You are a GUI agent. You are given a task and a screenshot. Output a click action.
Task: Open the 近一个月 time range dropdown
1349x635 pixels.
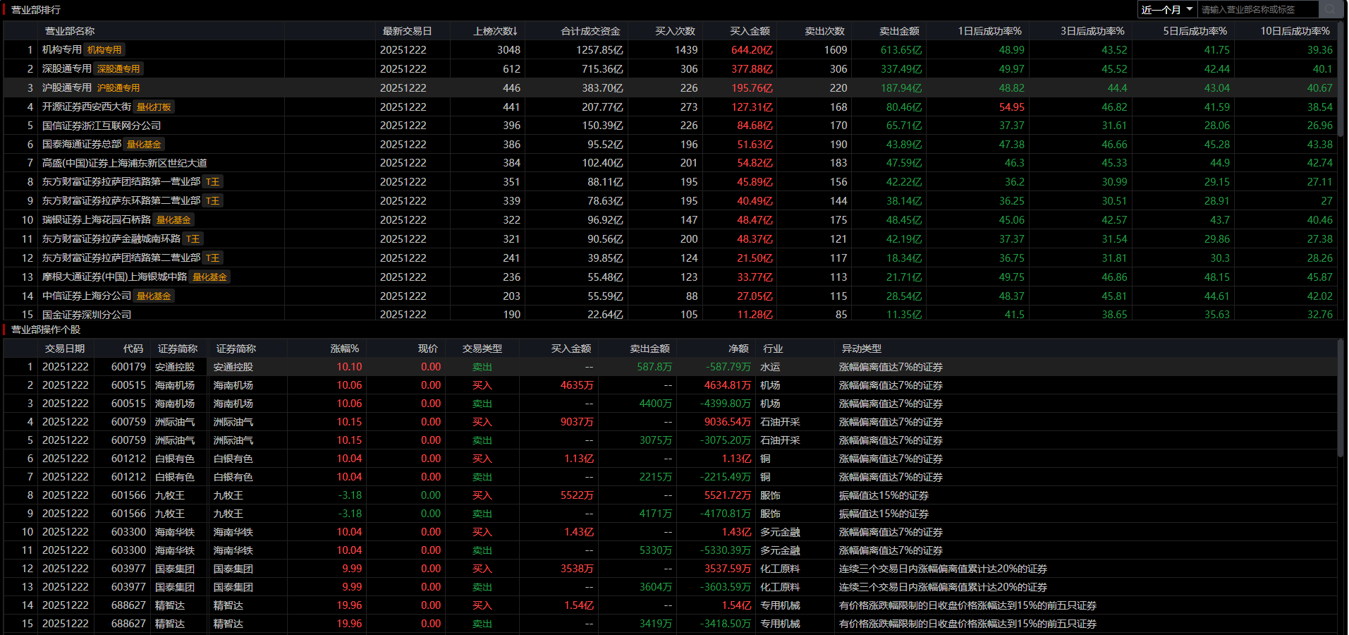[x=1167, y=9]
